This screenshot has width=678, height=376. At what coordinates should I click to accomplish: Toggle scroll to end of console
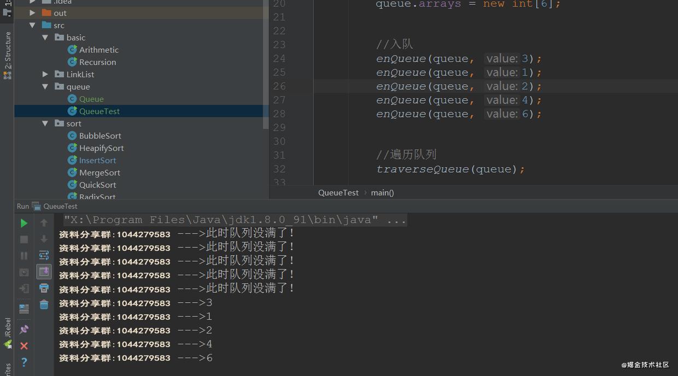pyautogui.click(x=44, y=272)
